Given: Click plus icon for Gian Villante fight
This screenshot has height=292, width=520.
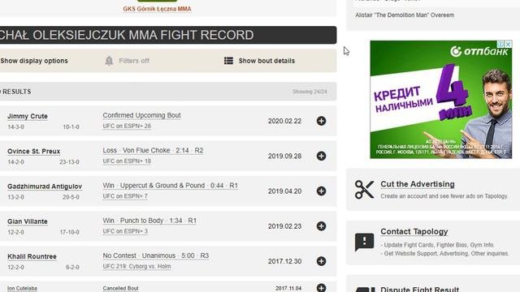Looking at the screenshot, I should 321,226.
